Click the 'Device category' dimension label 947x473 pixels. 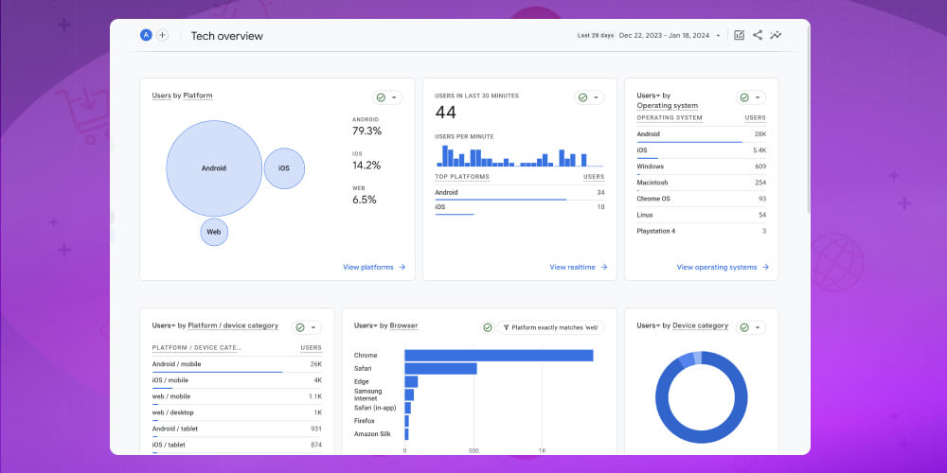[701, 325]
